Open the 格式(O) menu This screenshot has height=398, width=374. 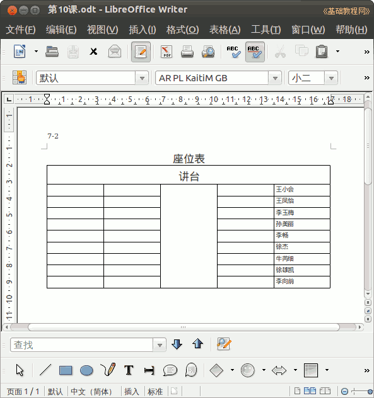click(182, 30)
